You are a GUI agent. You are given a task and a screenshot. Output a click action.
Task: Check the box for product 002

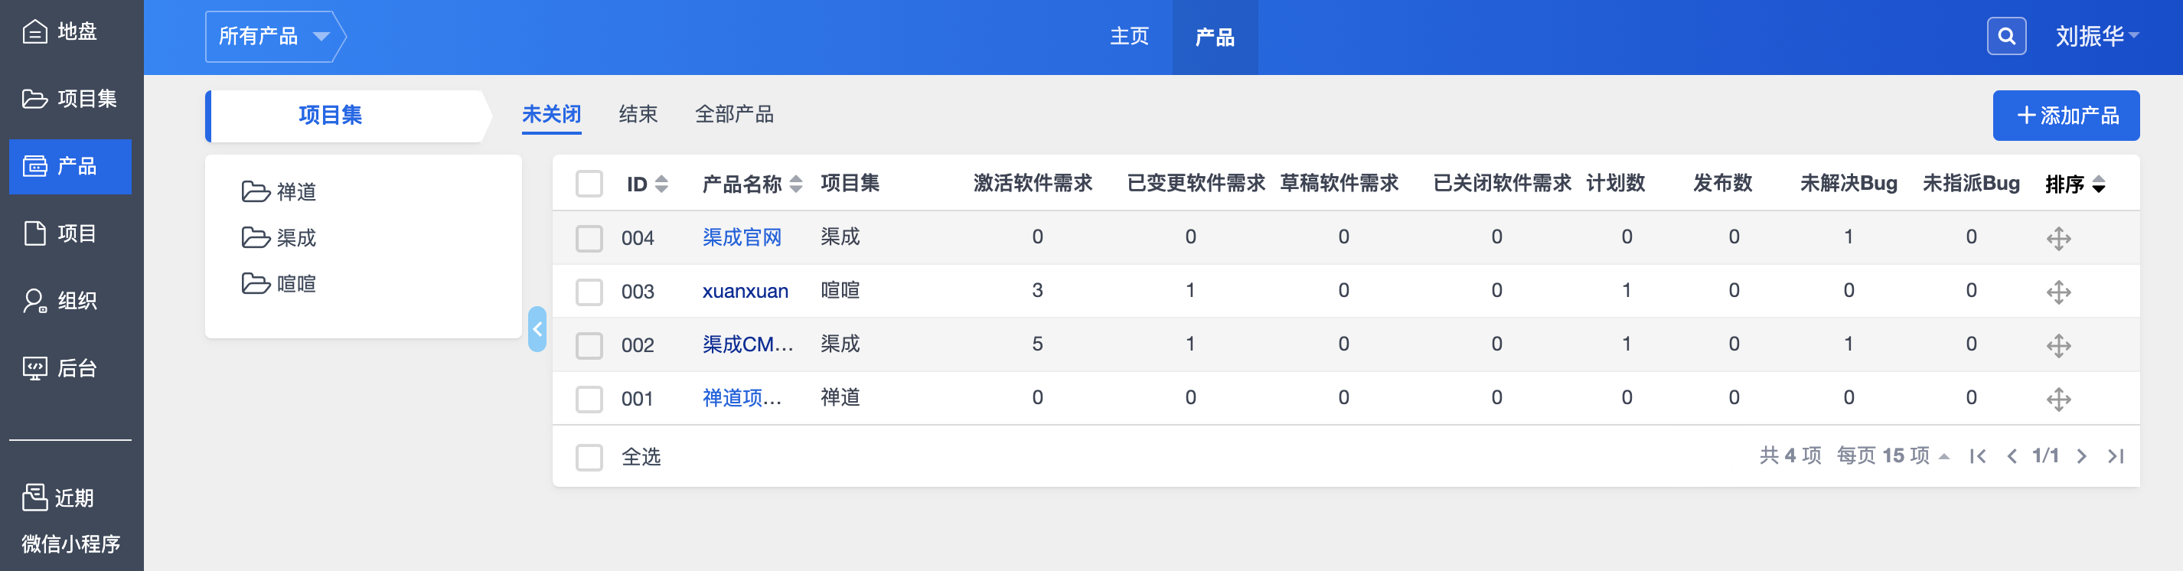click(589, 346)
